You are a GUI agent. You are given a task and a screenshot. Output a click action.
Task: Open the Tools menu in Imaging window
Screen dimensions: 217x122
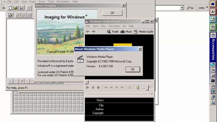[x=51, y=2]
